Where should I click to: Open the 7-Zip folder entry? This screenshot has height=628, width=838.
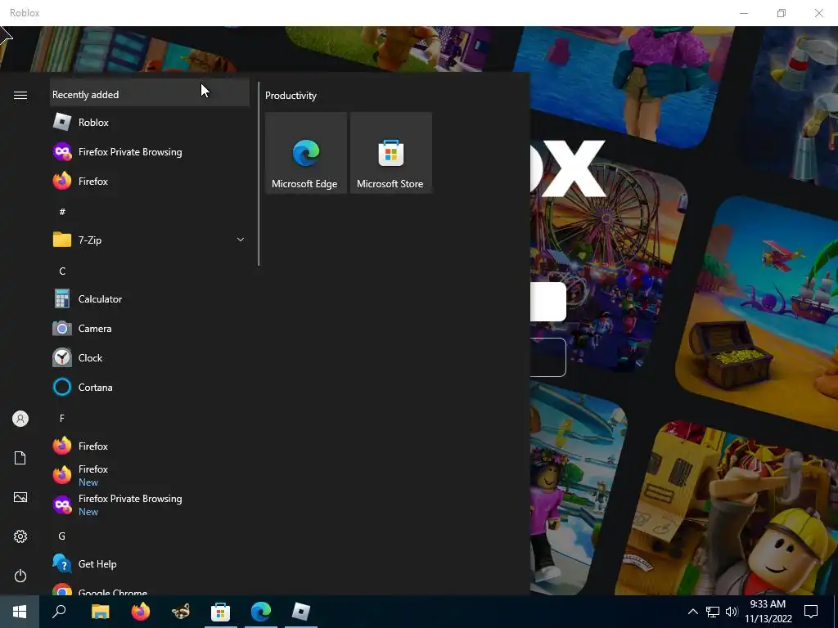pyautogui.click(x=150, y=240)
